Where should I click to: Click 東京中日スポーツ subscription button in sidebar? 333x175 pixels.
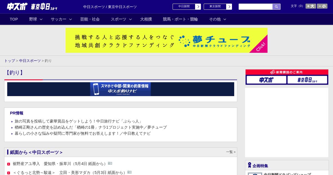click(x=307, y=80)
